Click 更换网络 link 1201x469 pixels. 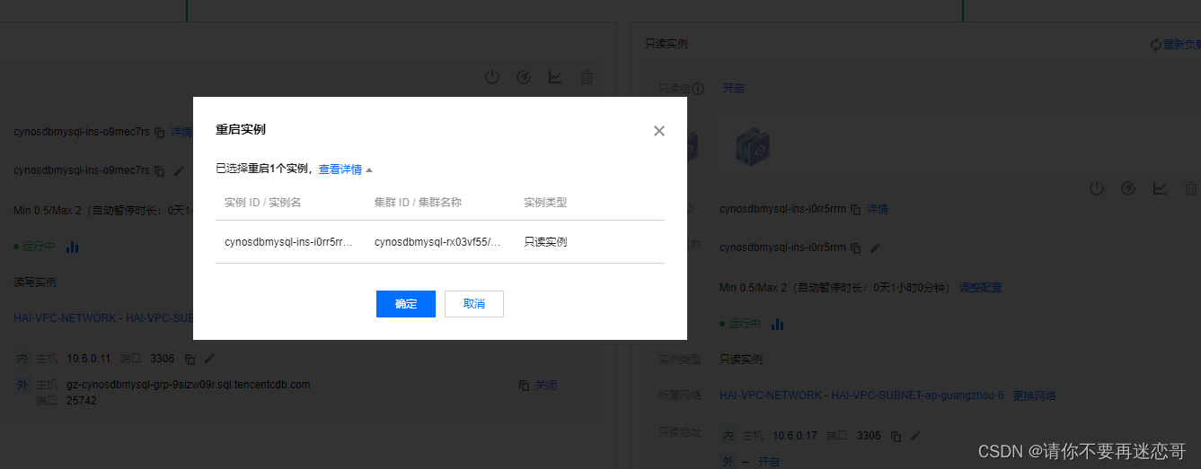click(1035, 395)
